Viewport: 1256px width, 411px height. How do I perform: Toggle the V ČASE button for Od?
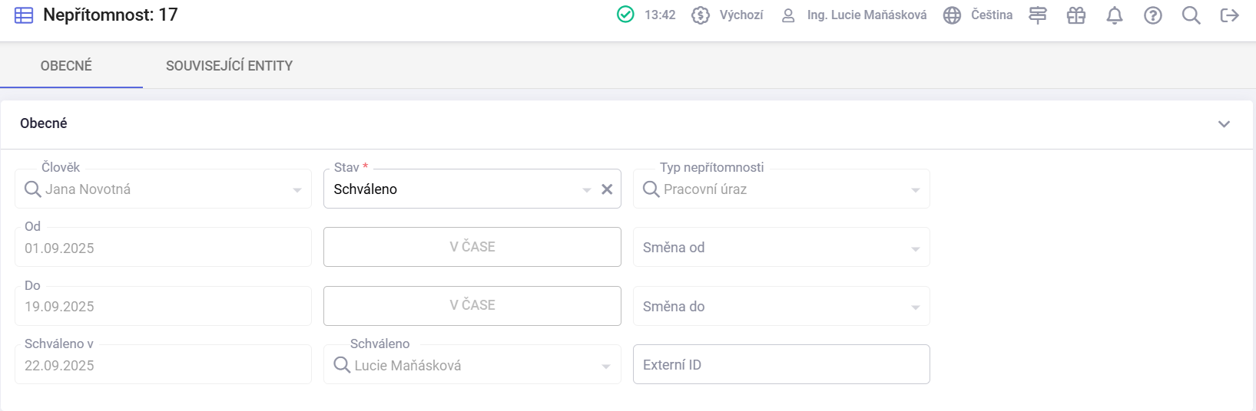472,247
